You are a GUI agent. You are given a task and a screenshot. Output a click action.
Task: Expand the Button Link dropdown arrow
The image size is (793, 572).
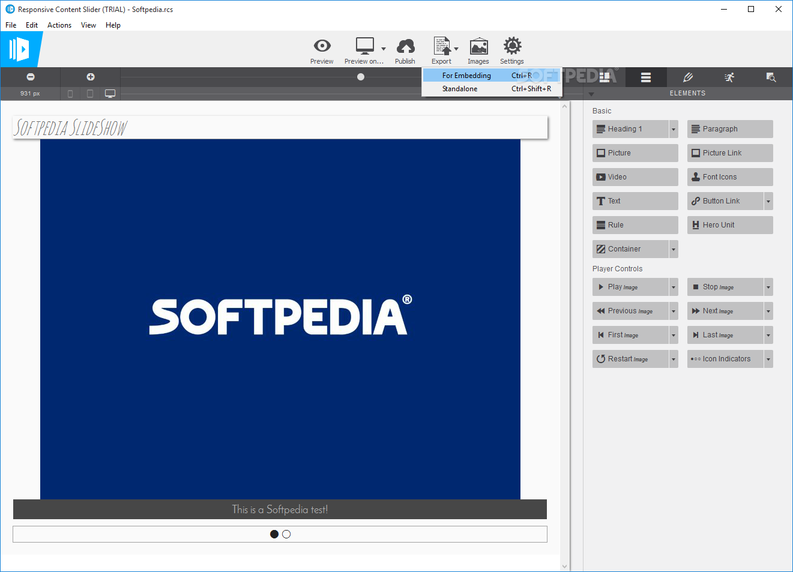(768, 201)
